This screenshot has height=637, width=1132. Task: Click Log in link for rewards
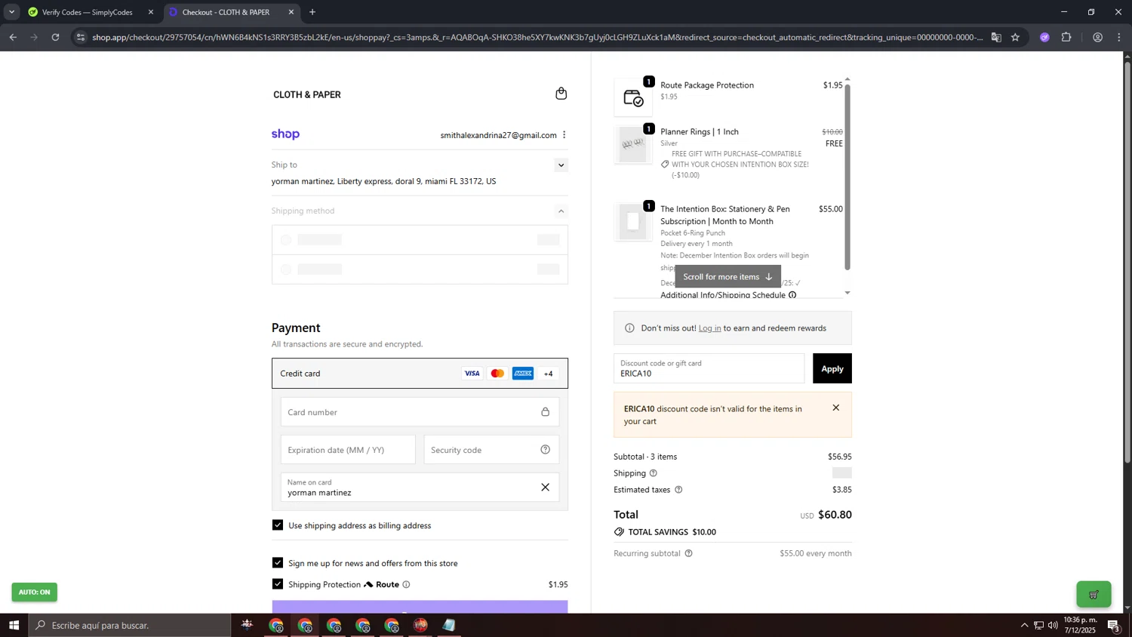pos(709,328)
